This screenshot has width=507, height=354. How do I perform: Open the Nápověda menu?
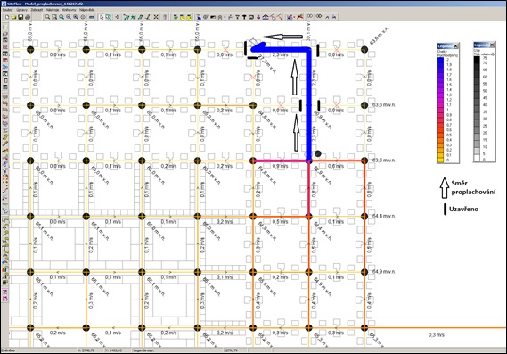(x=87, y=10)
